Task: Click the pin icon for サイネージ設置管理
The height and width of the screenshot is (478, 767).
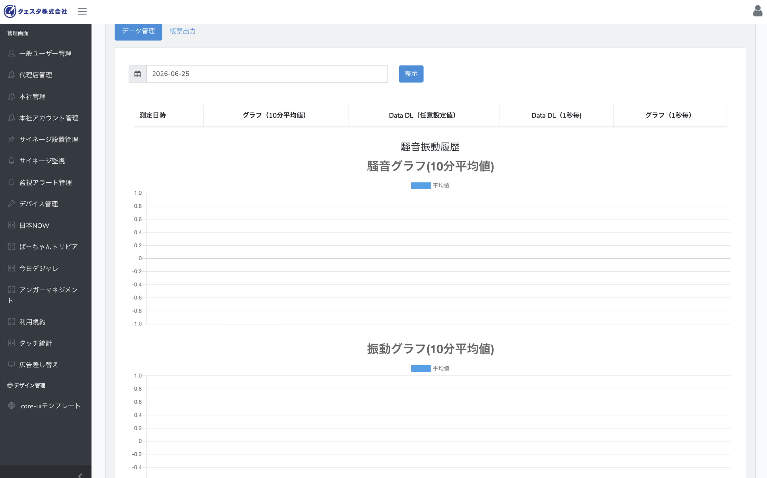Action: [11, 139]
